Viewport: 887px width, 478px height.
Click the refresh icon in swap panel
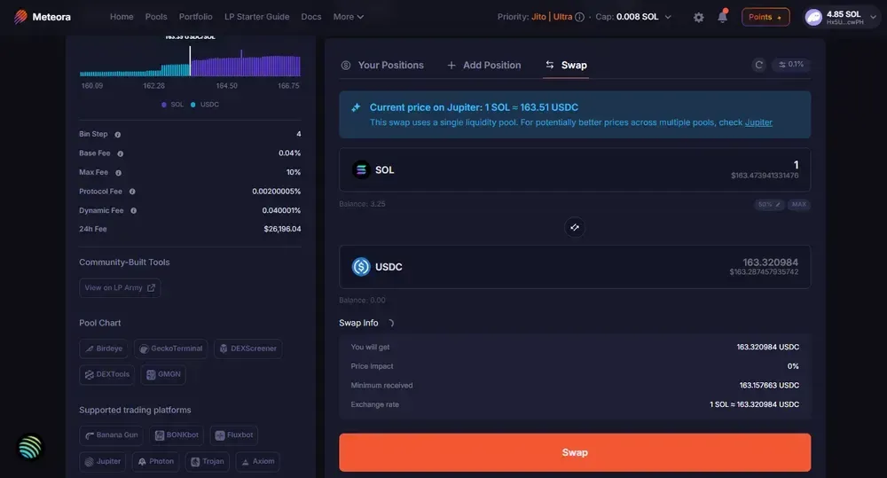pyautogui.click(x=759, y=65)
